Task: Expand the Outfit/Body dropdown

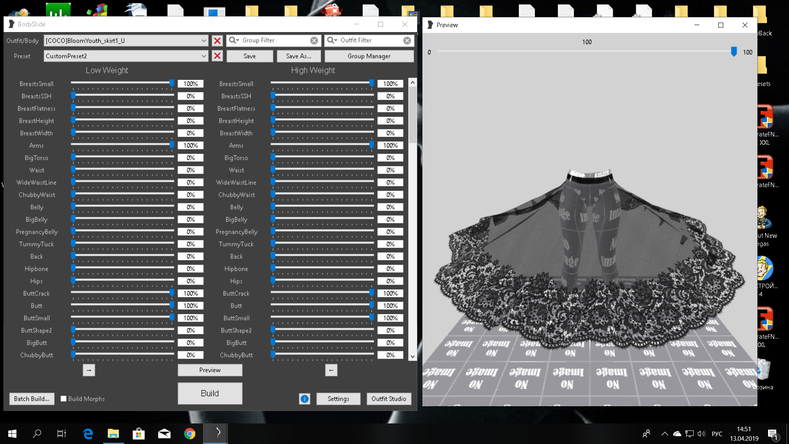Action: pyautogui.click(x=204, y=40)
